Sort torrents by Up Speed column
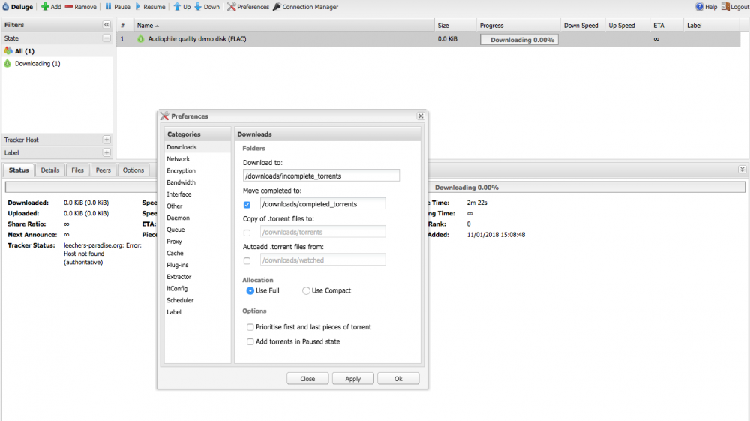 [x=626, y=26]
